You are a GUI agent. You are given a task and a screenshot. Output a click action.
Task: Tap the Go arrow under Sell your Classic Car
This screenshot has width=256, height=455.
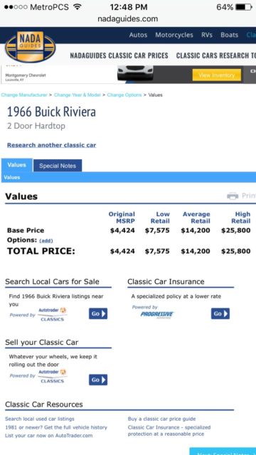tap(98, 380)
